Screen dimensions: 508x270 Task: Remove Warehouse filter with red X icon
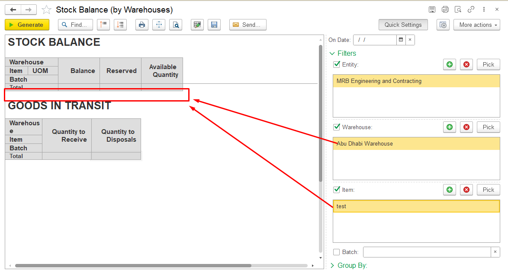pos(466,127)
